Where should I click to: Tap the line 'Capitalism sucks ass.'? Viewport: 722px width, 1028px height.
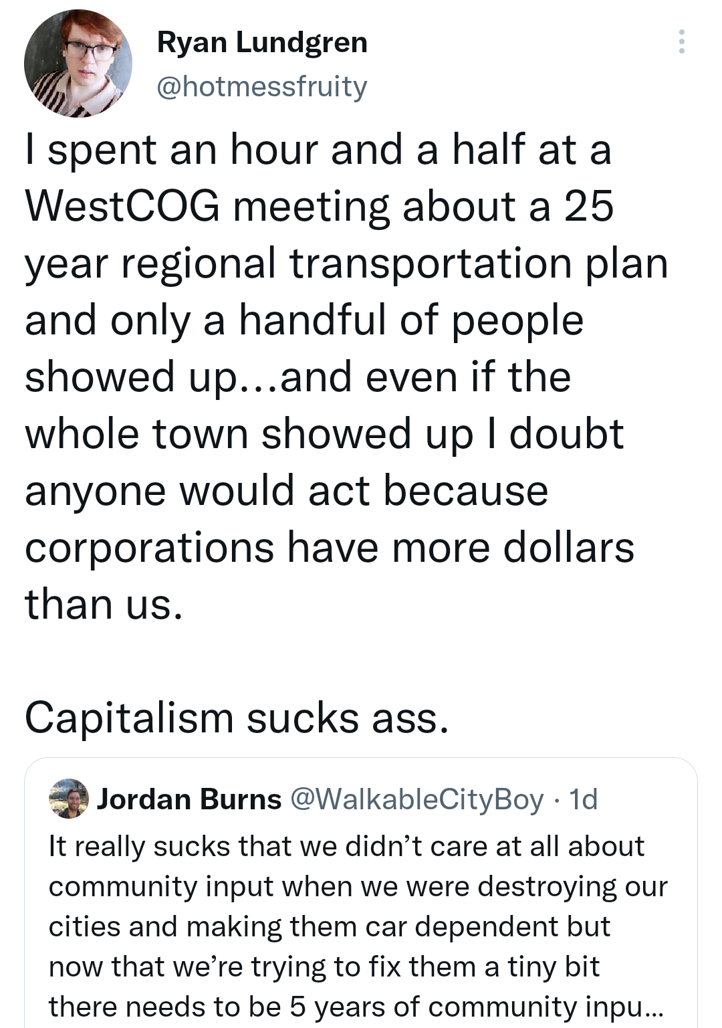[236, 718]
